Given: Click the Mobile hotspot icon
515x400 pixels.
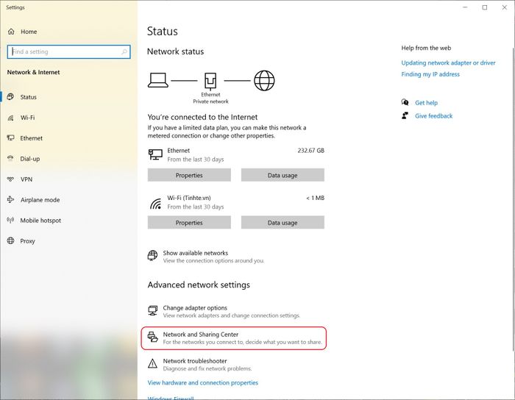Looking at the screenshot, I should tap(10, 220).
